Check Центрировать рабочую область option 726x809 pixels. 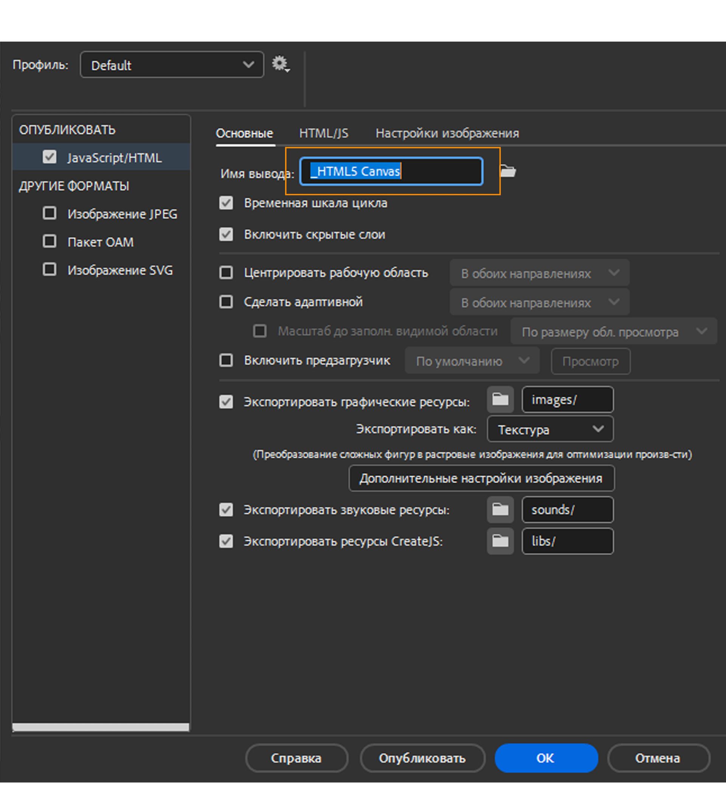tap(226, 273)
